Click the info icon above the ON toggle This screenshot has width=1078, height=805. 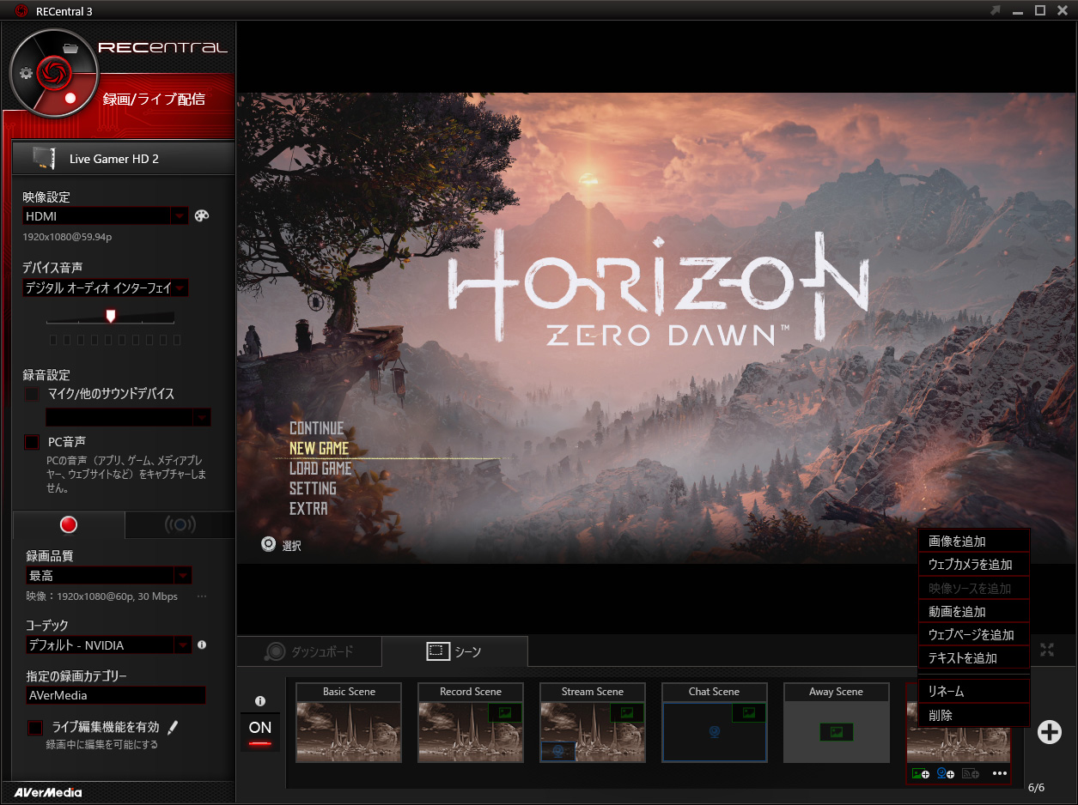point(260,702)
